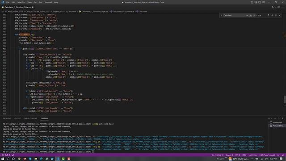Open the Run menu
Screen dimensions: 286x161
coord(40,2)
